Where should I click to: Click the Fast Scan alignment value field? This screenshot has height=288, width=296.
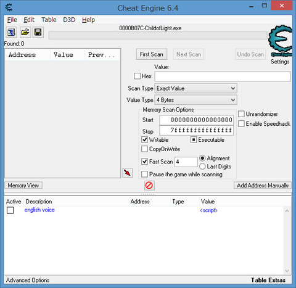click(186, 162)
